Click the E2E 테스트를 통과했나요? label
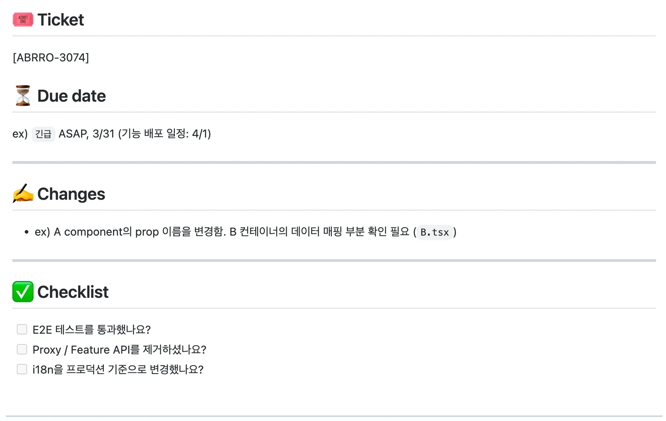 coord(91,330)
